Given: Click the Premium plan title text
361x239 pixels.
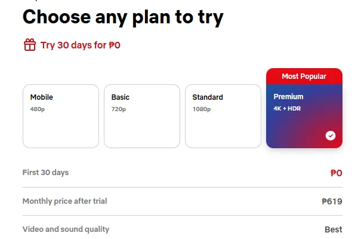Looking at the screenshot, I should click(288, 97).
